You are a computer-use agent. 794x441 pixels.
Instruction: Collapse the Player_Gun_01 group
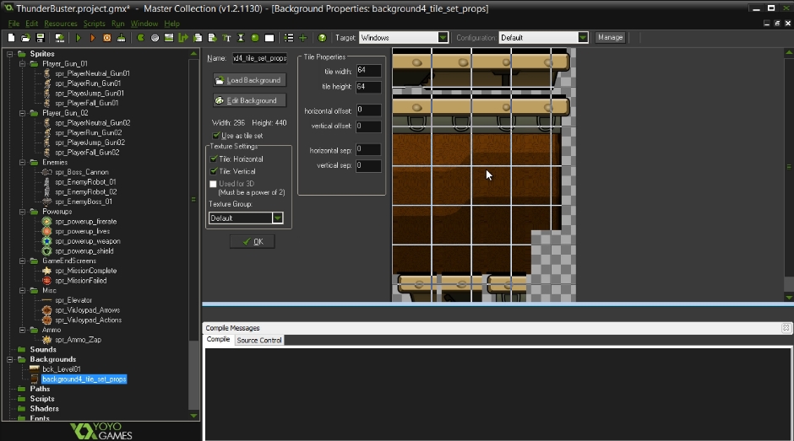(x=22, y=64)
